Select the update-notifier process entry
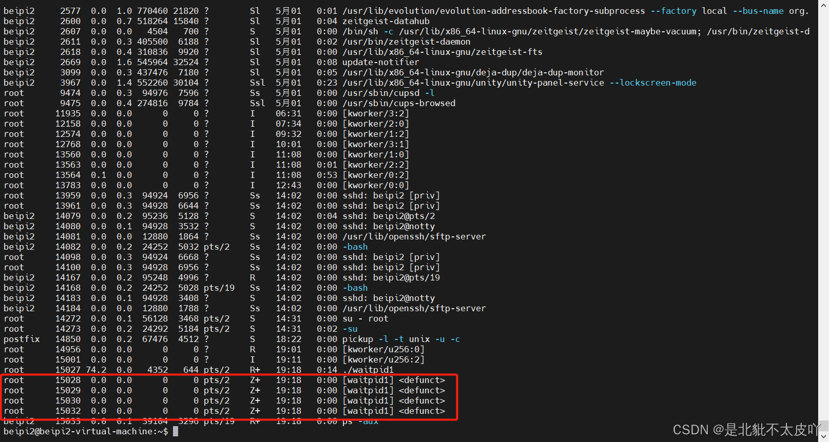This screenshot has width=829, height=442. (381, 62)
